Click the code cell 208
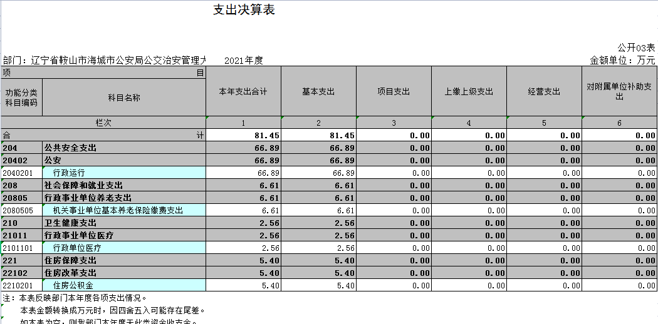The image size is (658, 324). coord(21,185)
